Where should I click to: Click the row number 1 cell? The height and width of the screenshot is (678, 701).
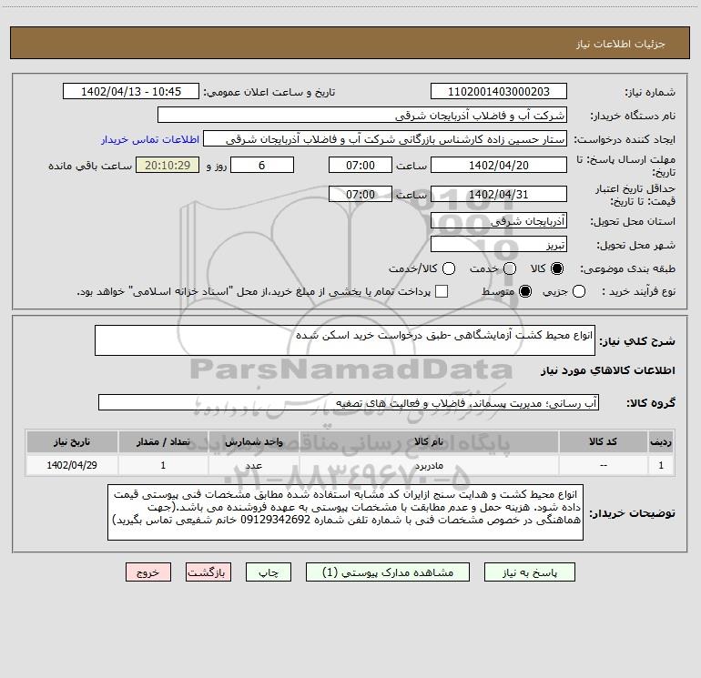click(661, 465)
